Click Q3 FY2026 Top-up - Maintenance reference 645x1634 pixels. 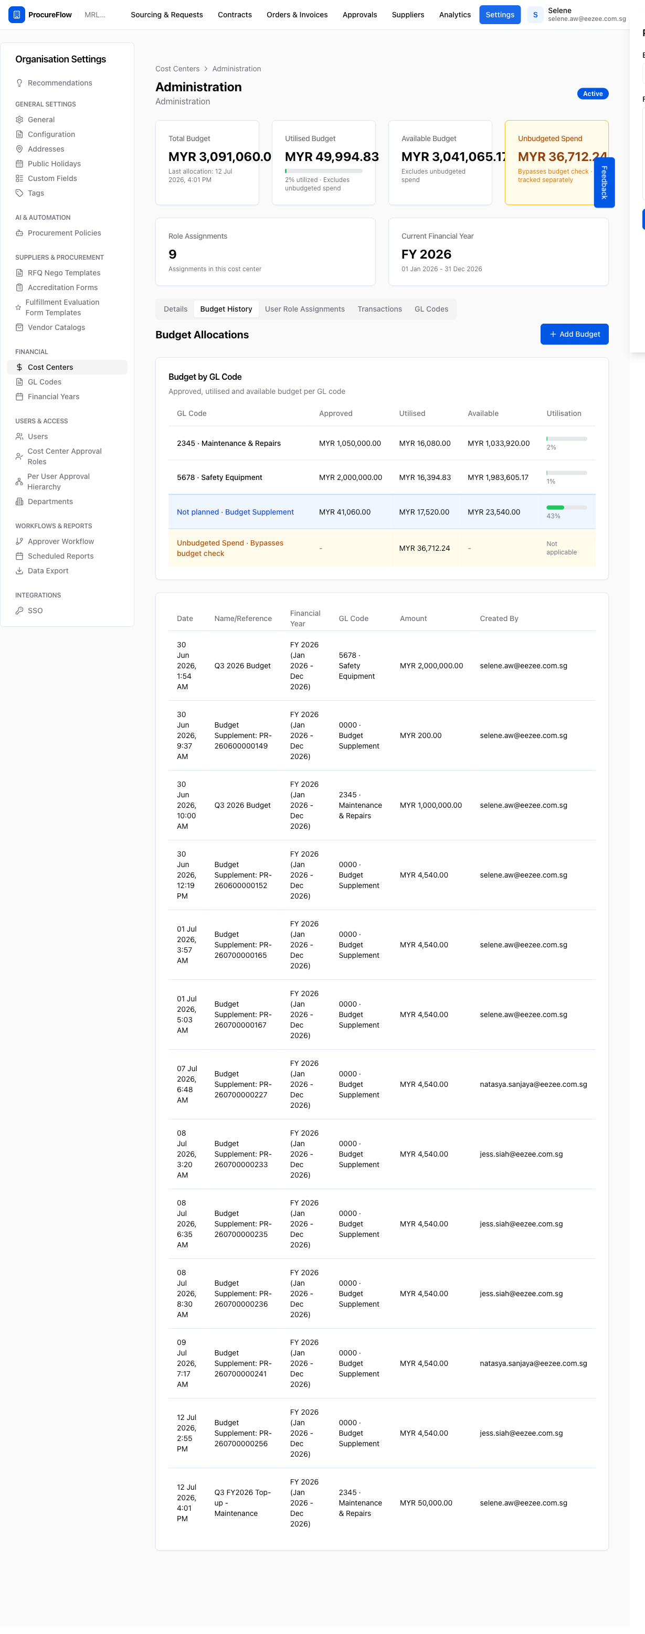click(x=243, y=1503)
